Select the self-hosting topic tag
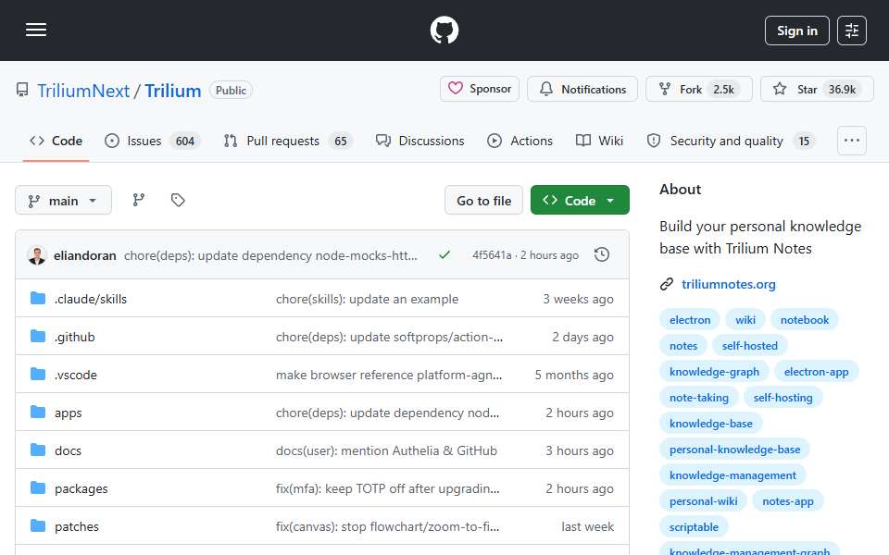Image resolution: width=889 pixels, height=555 pixels. (783, 398)
